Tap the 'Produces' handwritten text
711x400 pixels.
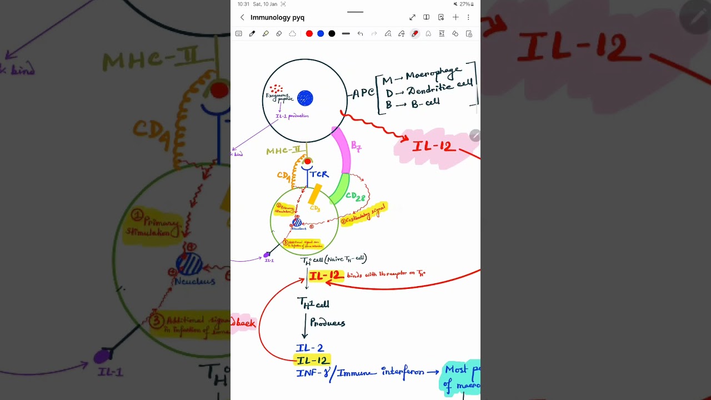pyautogui.click(x=328, y=323)
